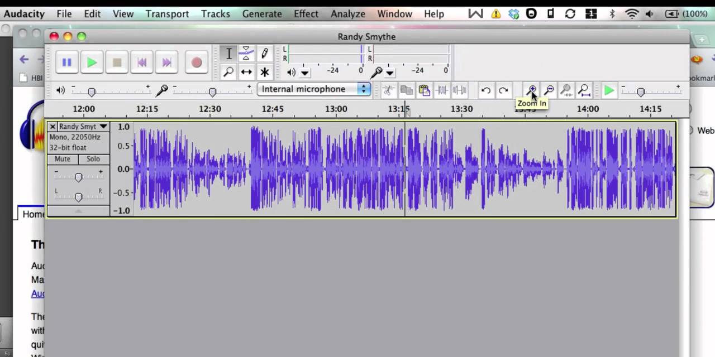Click the Cut scissors icon
Screen dimensions: 715x357
389,90
